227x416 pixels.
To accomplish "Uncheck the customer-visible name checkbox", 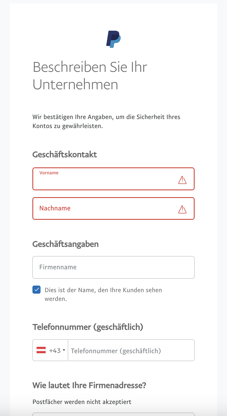I will (x=37, y=290).
